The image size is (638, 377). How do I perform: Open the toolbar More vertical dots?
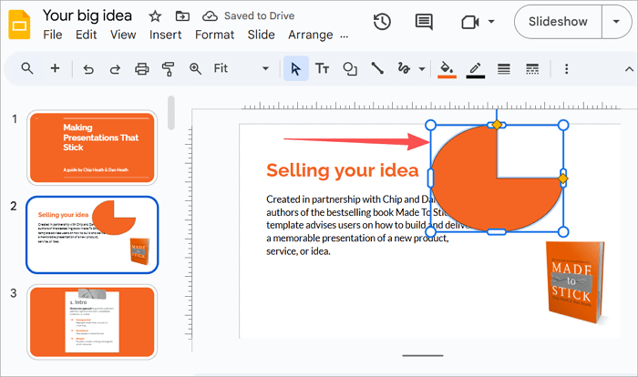click(x=566, y=68)
